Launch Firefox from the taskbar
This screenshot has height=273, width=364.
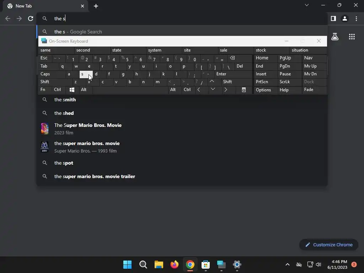(174, 264)
